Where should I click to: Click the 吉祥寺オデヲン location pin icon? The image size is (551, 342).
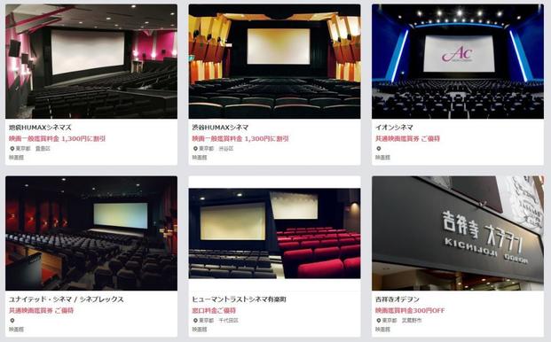tap(379, 321)
